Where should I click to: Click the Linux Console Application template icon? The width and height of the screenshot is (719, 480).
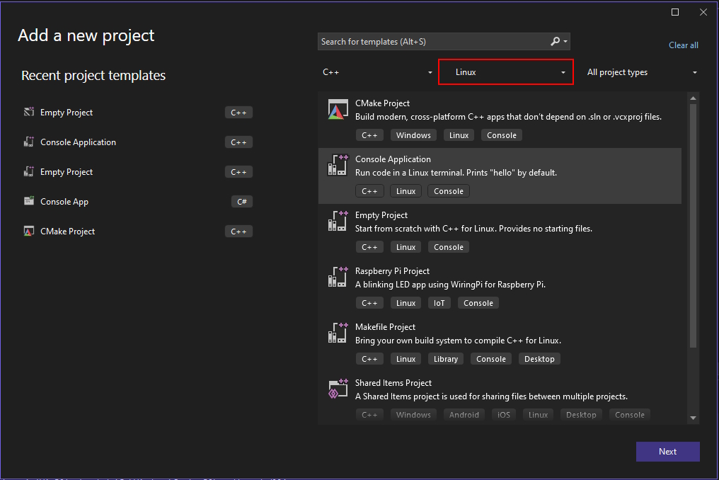point(336,165)
